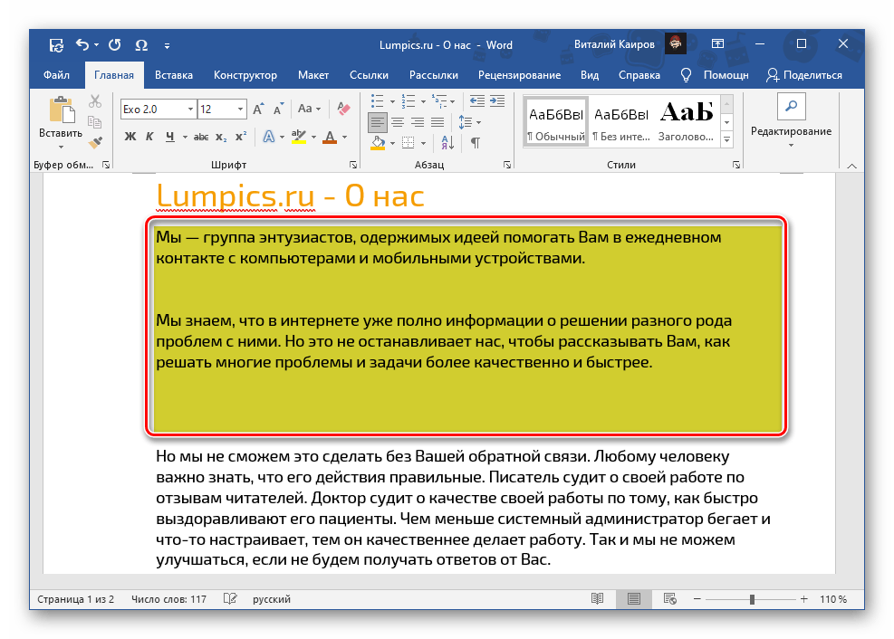This screenshot has width=894, height=639.
Task: Apply paragraph shading paint bucket
Action: pyautogui.click(x=378, y=142)
